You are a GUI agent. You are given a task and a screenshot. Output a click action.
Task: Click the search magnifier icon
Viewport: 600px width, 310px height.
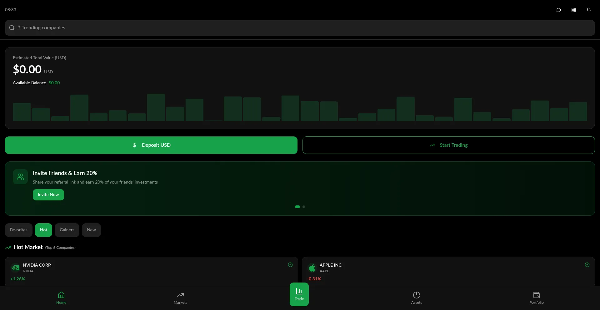click(12, 27)
